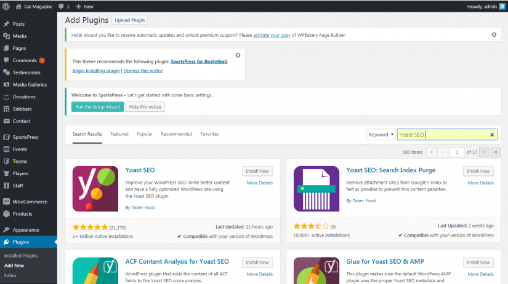The image size is (508, 284).
Task: Click the Howdy, admin account menu
Action: pyautogui.click(x=486, y=7)
